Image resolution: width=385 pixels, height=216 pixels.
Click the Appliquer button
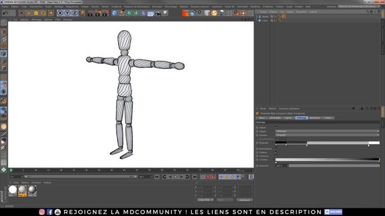(x=245, y=200)
